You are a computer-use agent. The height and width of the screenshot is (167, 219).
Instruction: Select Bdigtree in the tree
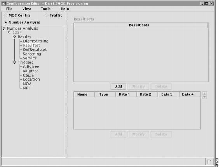[31, 71]
